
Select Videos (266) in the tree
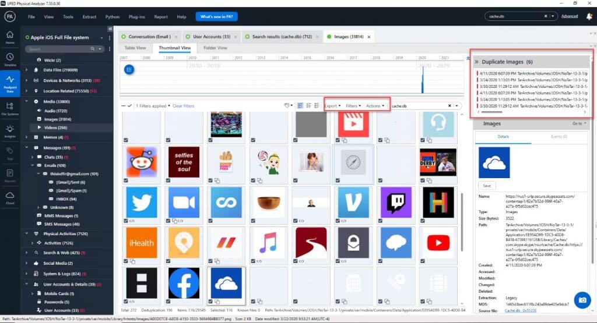(x=55, y=127)
